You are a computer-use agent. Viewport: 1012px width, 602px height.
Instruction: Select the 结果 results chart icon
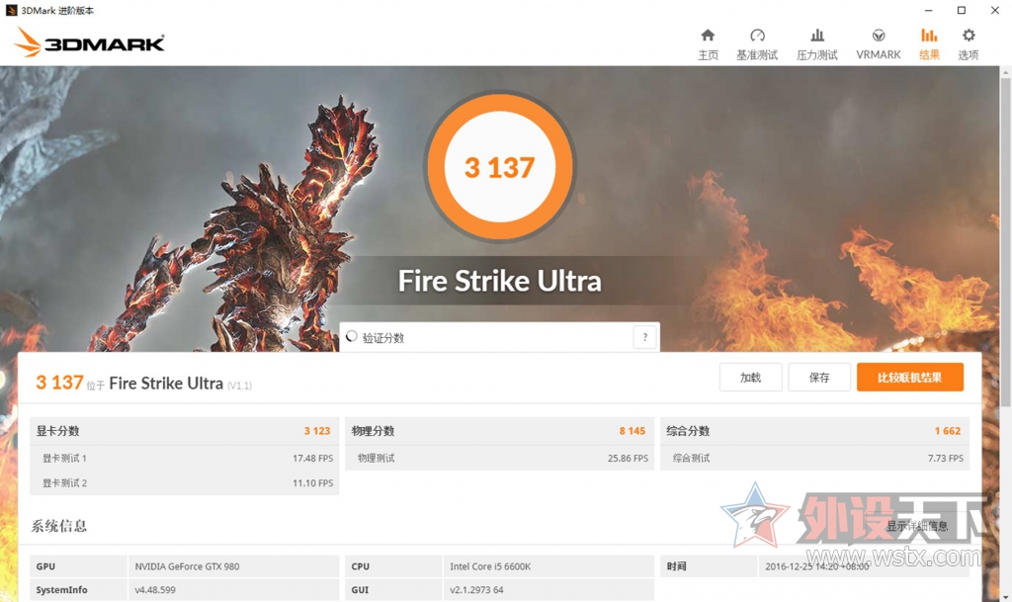pyautogui.click(x=929, y=36)
